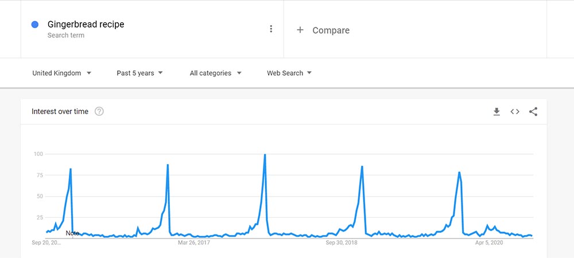The image size is (574, 258).
Task: Select the Apr 5, 2020 axis label
Action: (x=489, y=243)
